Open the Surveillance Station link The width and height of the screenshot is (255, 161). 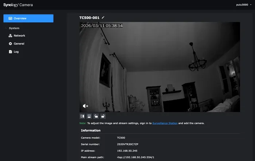(x=165, y=123)
